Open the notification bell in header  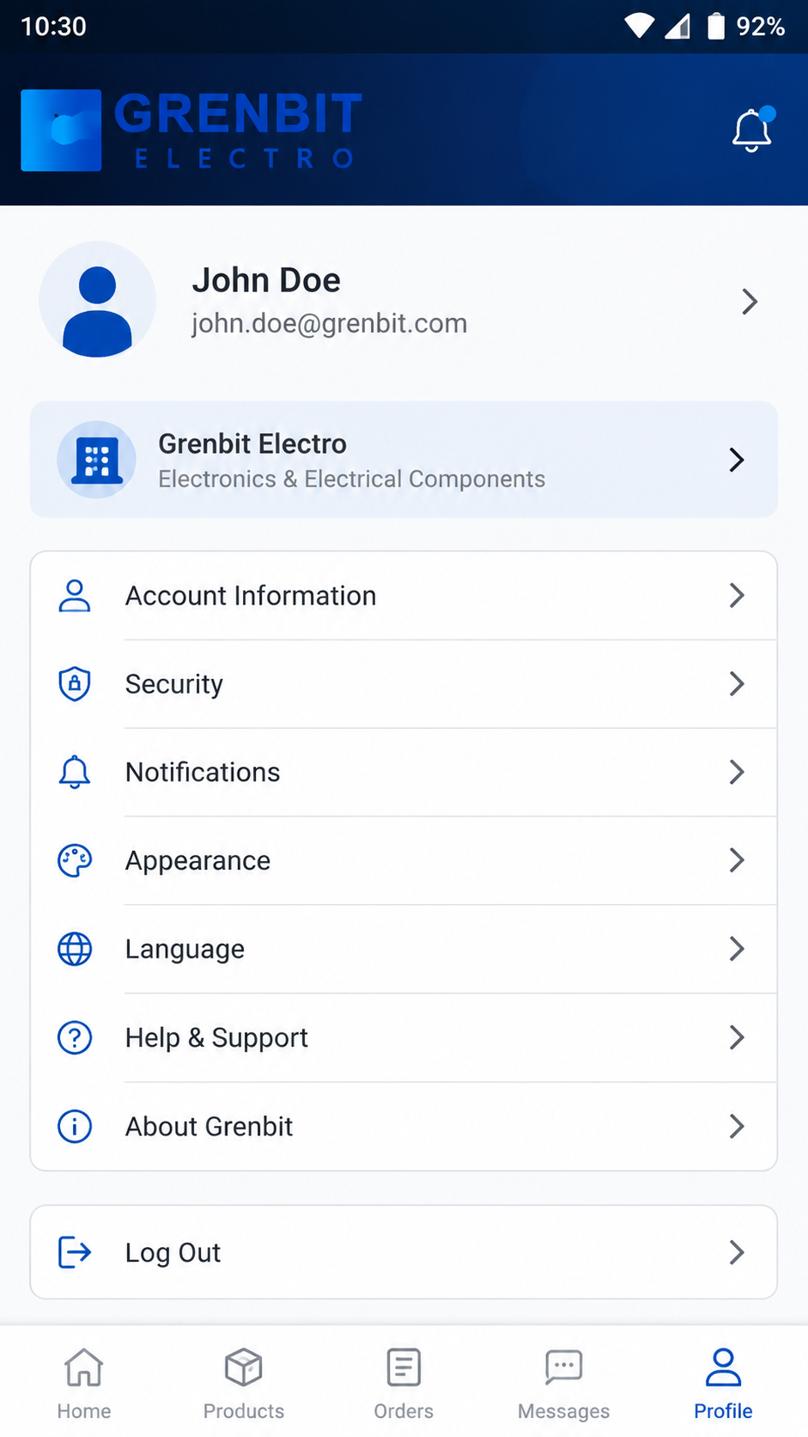pyautogui.click(x=752, y=130)
